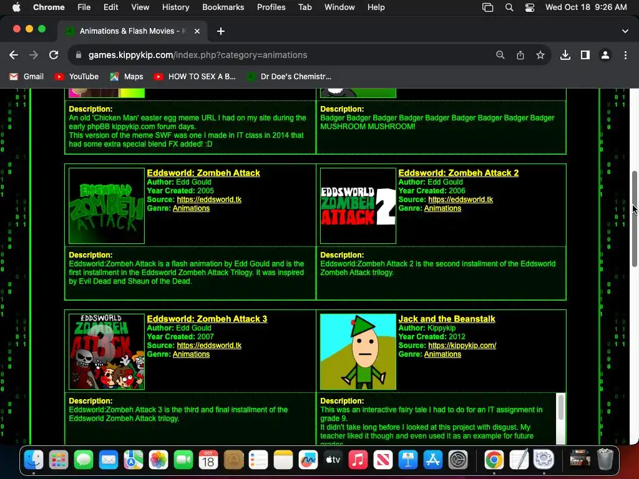The width and height of the screenshot is (639, 479).
Task: Expand the tab search dropdown arrow
Action: [625, 31]
